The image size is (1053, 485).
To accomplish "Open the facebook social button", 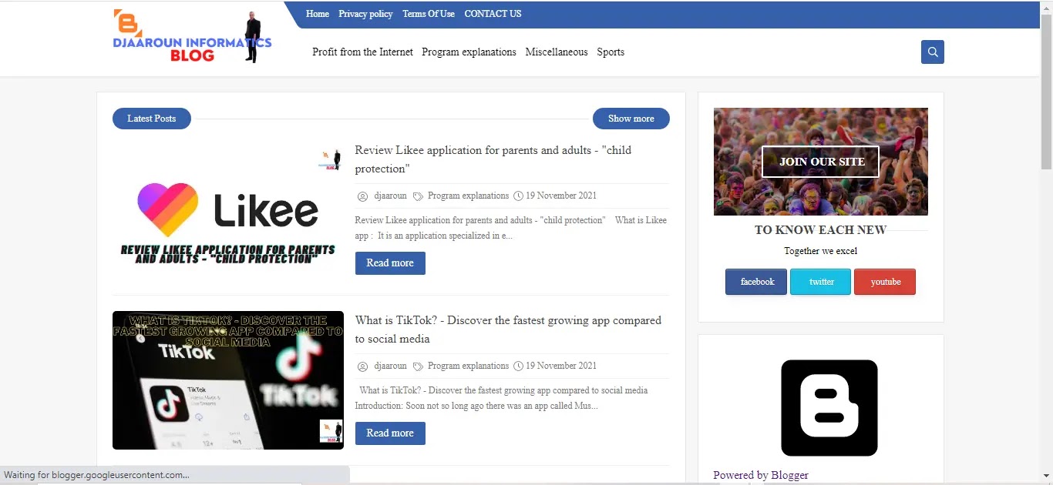I will point(756,282).
